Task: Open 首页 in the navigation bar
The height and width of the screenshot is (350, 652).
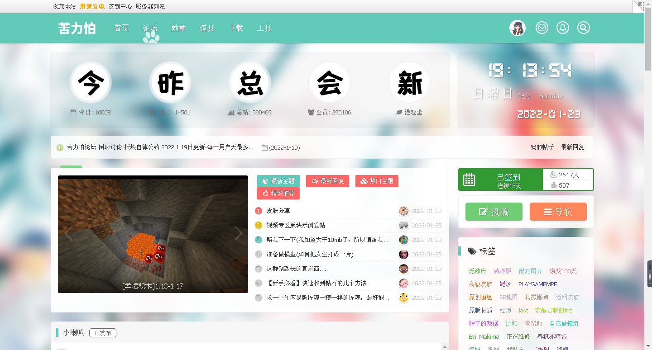Action: [122, 28]
